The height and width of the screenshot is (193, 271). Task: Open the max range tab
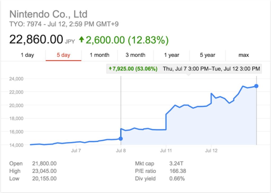click(243, 55)
